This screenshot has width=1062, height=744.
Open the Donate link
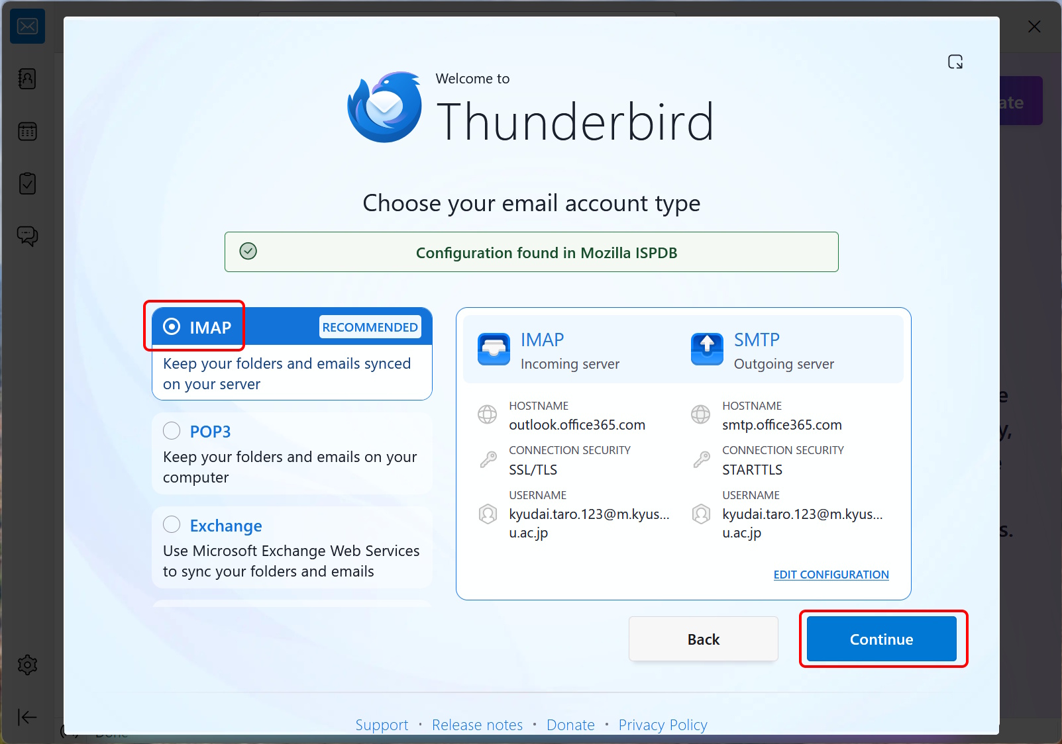pos(570,725)
